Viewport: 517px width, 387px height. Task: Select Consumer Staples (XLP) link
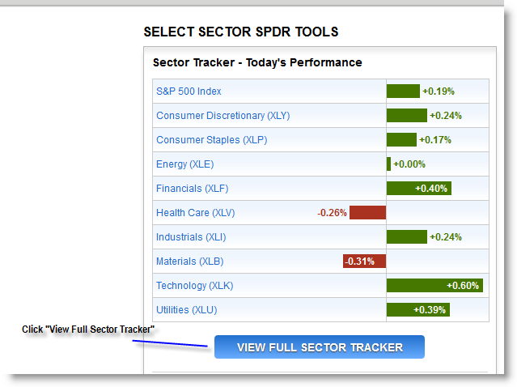tap(212, 140)
